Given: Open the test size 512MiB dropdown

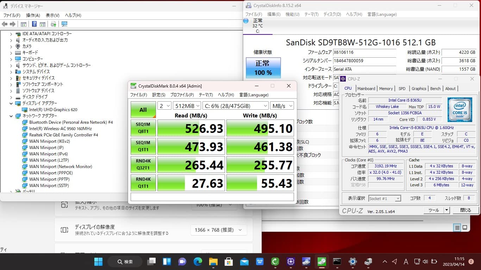Looking at the screenshot, I should click(x=187, y=106).
